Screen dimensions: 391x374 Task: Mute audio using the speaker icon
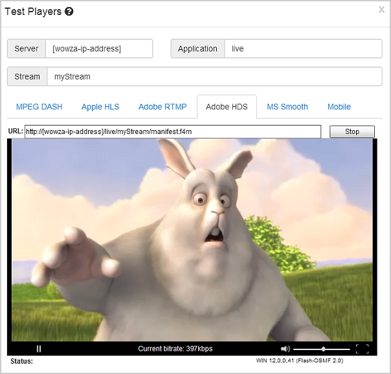285,349
